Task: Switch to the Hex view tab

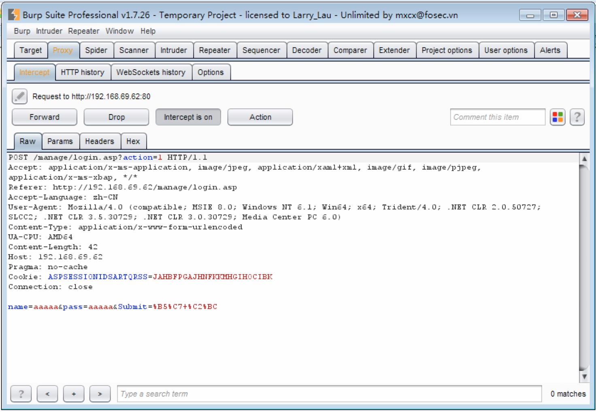Action: click(133, 141)
